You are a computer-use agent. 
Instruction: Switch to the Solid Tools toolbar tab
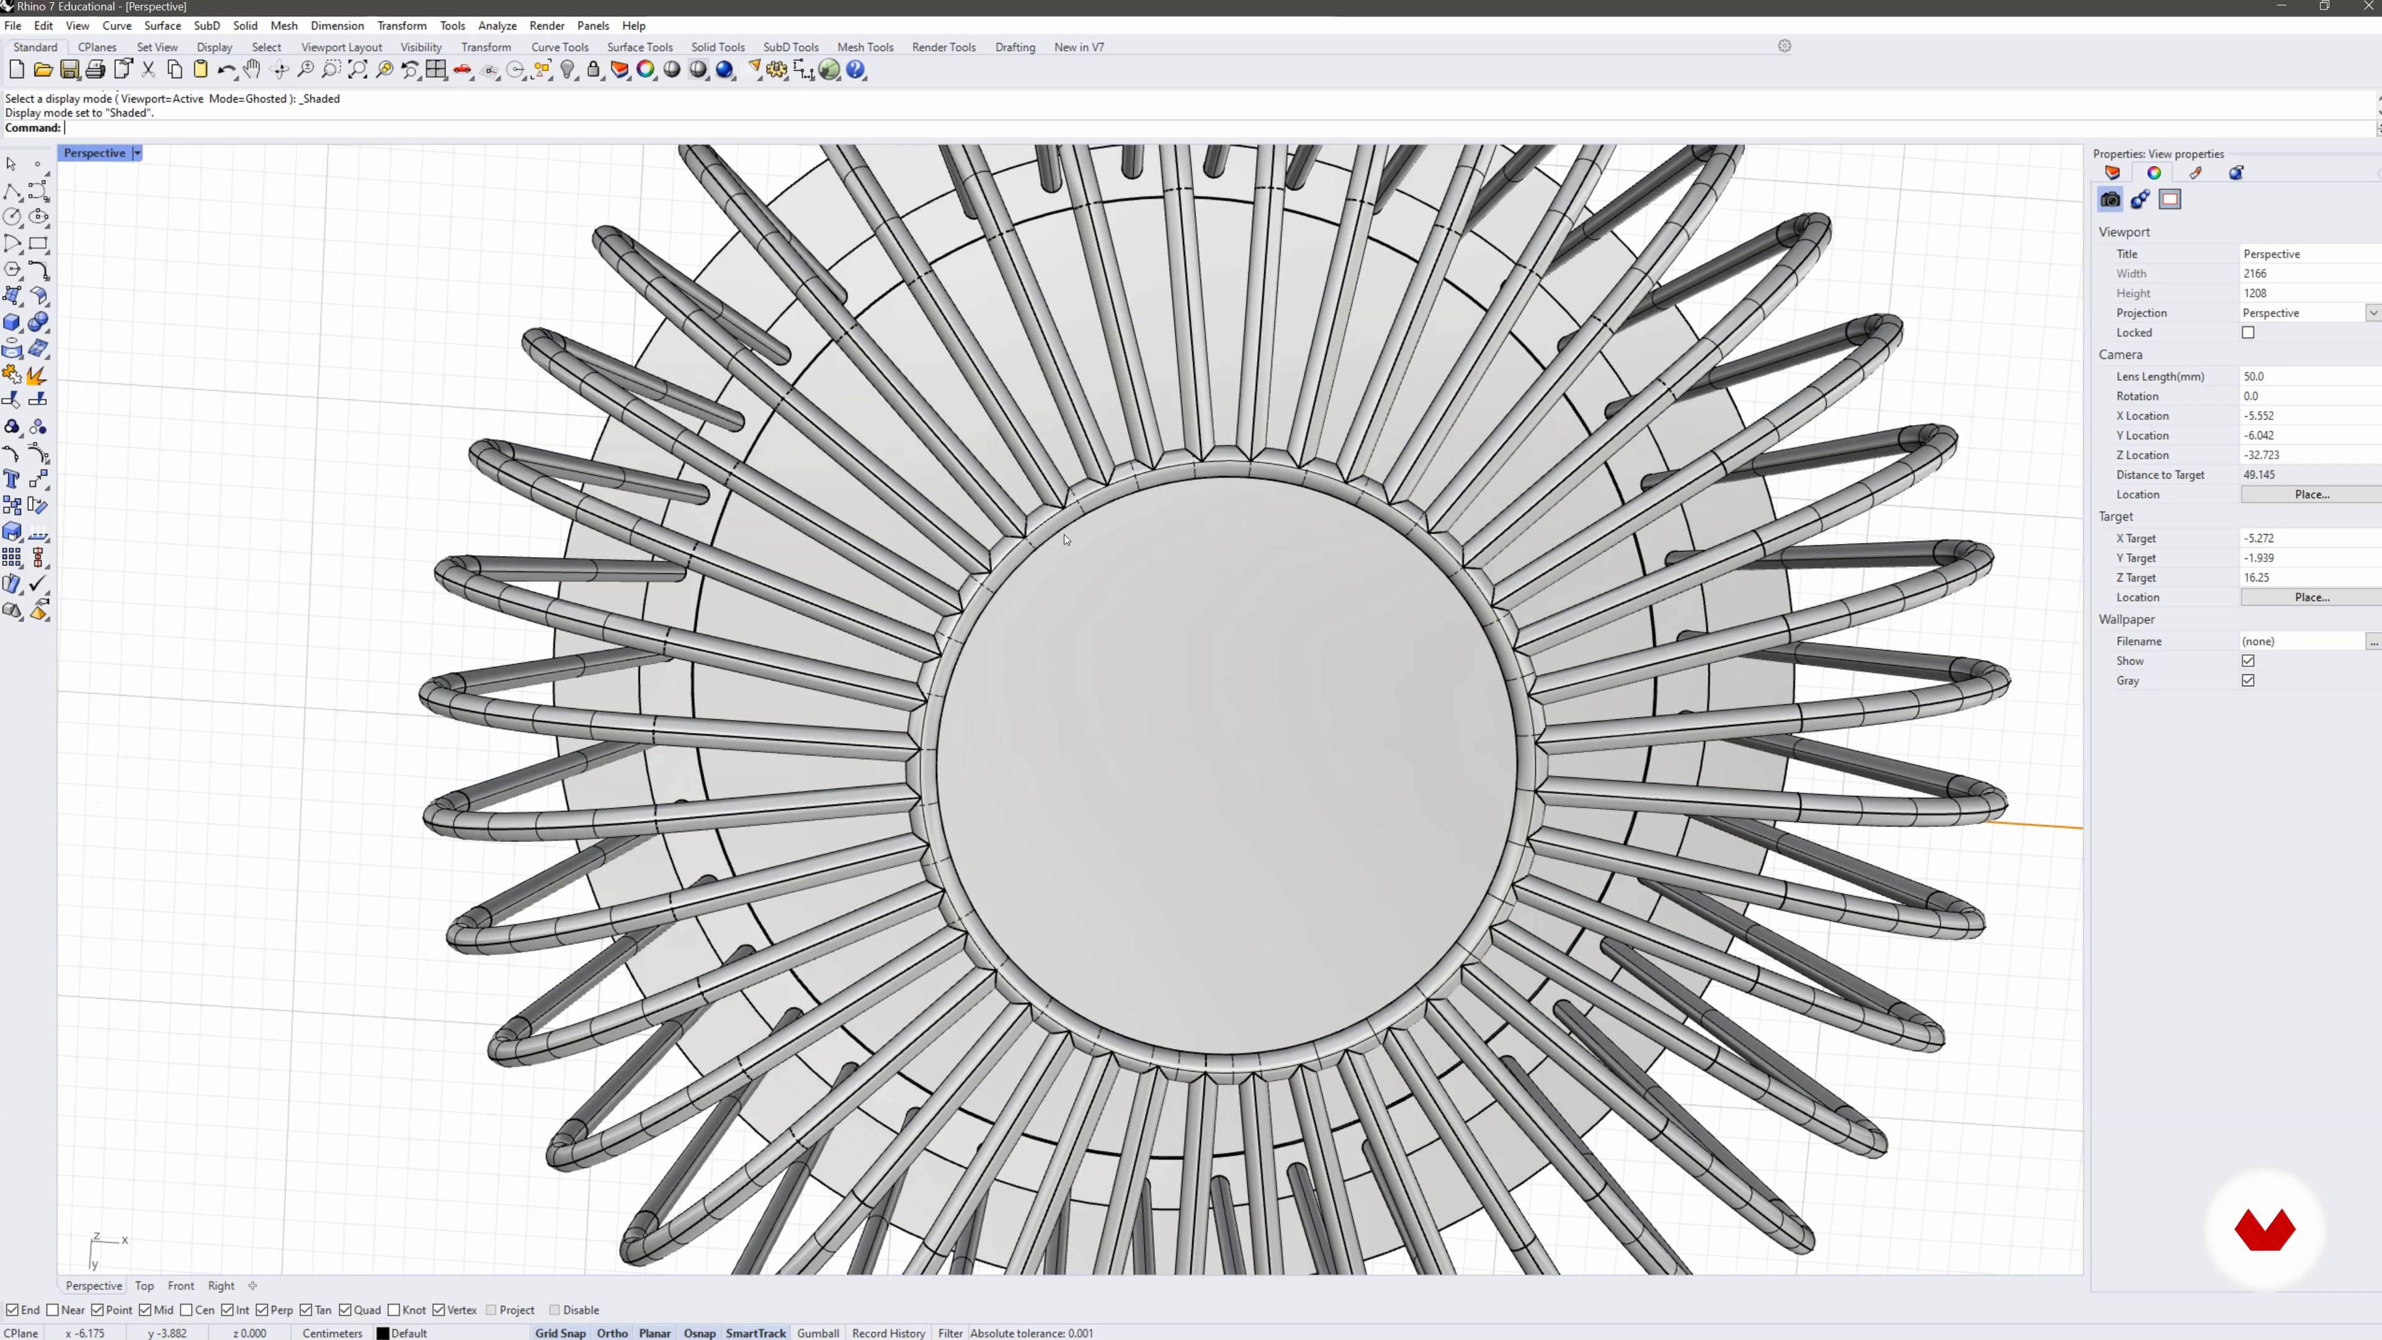tap(718, 47)
